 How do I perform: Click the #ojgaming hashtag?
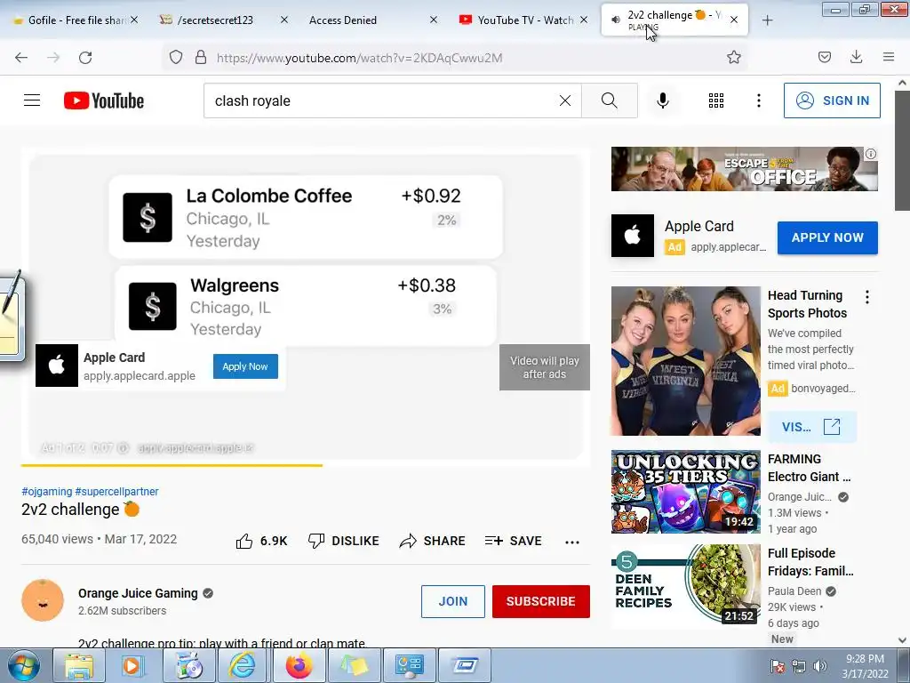click(46, 491)
